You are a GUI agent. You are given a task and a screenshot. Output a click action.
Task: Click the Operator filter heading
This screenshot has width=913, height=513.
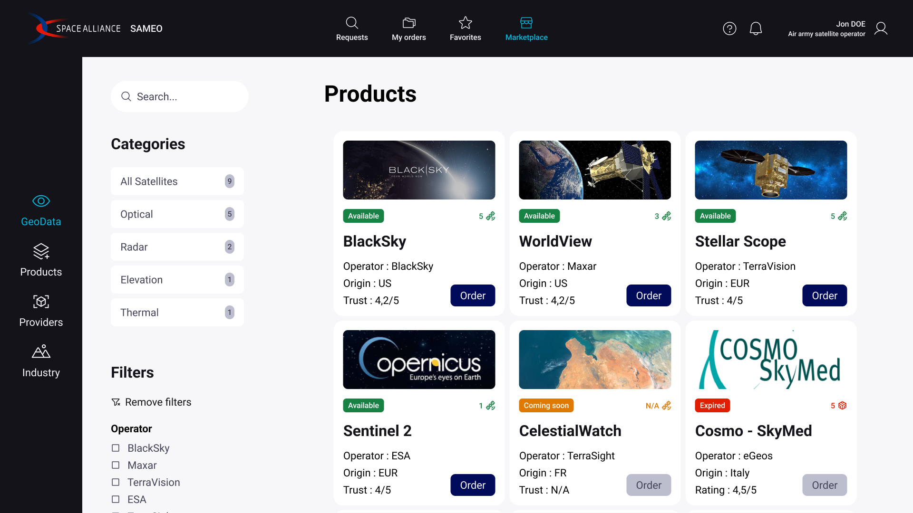pyautogui.click(x=131, y=428)
